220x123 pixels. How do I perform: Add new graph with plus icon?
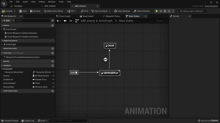point(53,25)
